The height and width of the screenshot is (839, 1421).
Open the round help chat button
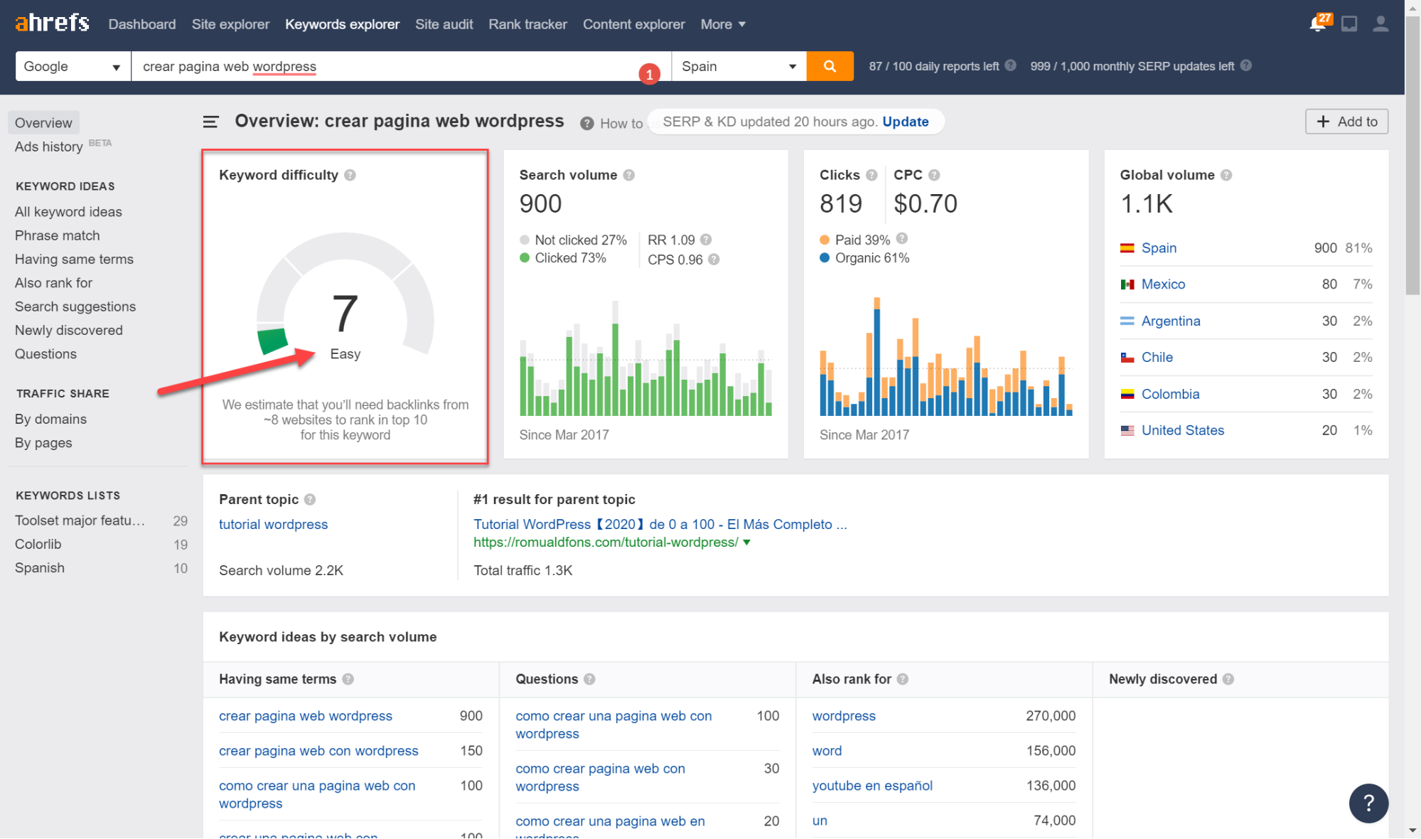coord(1368,803)
